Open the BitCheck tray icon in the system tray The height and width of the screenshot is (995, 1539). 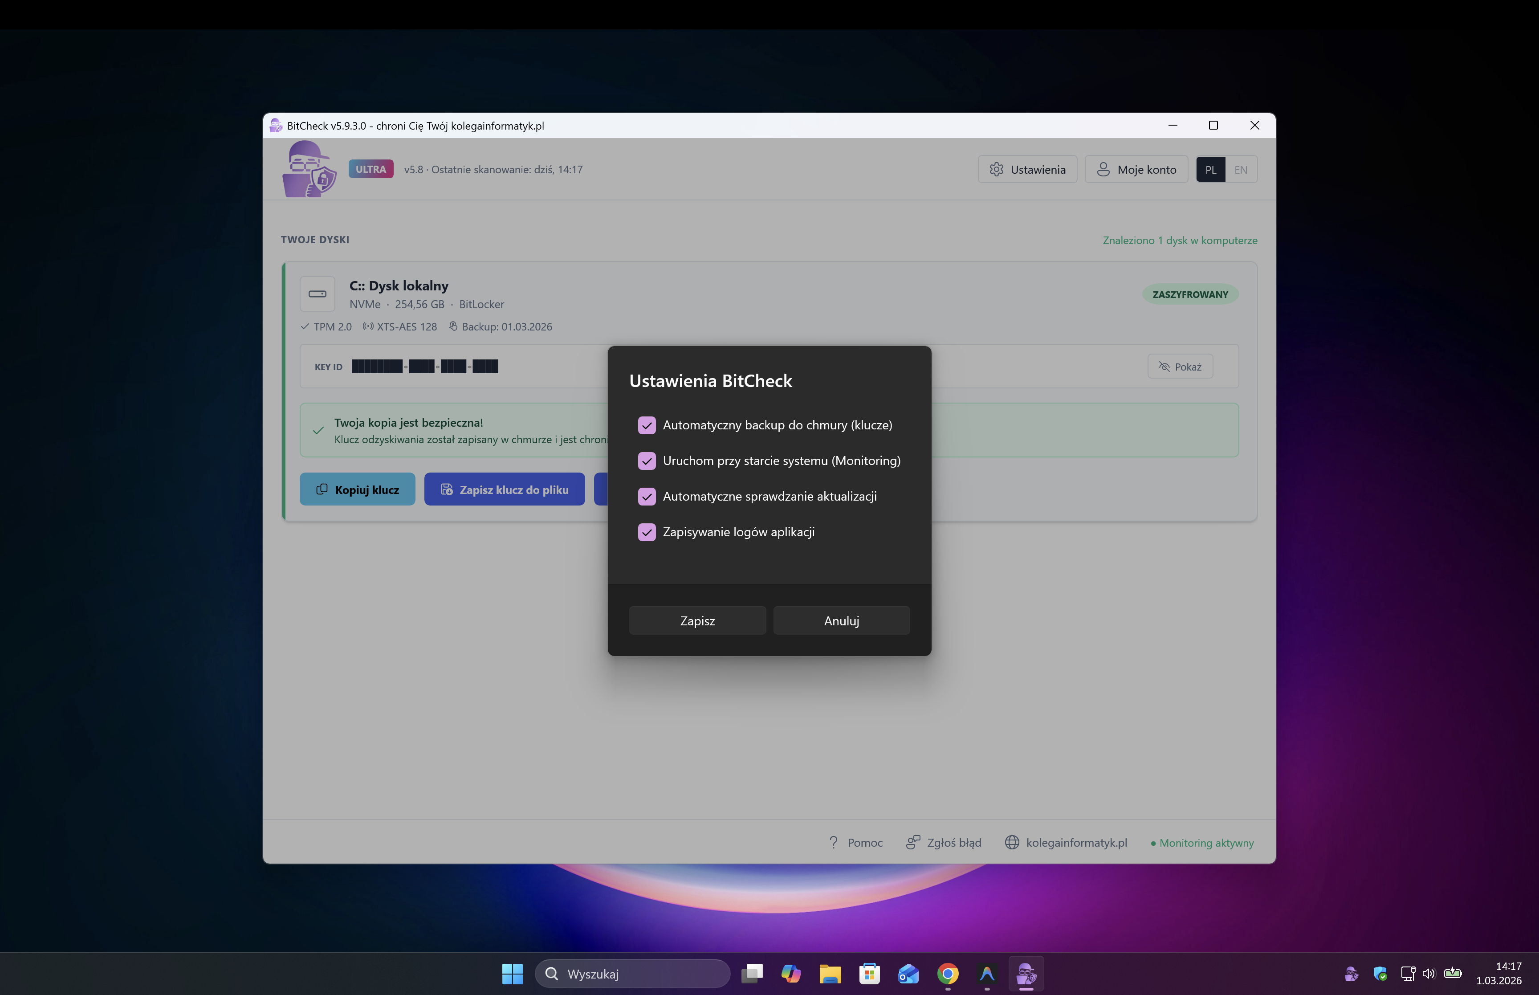pos(1351,973)
